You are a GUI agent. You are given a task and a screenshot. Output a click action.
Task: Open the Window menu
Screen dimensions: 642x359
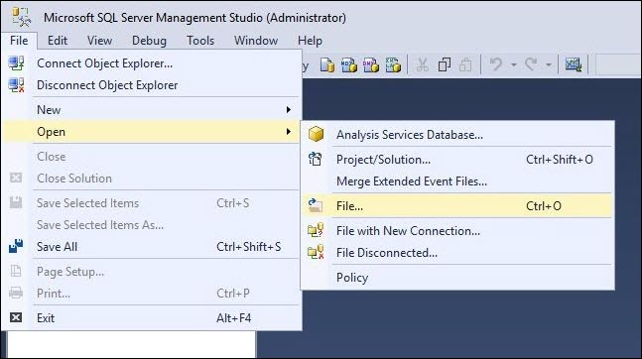pos(256,41)
